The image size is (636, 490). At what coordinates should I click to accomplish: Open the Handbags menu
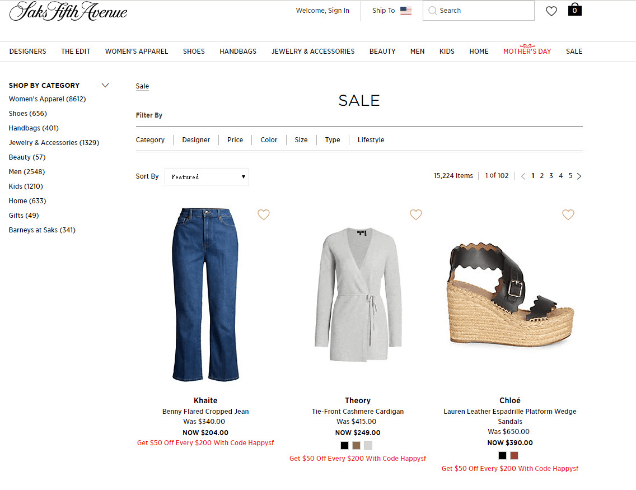pos(238,52)
